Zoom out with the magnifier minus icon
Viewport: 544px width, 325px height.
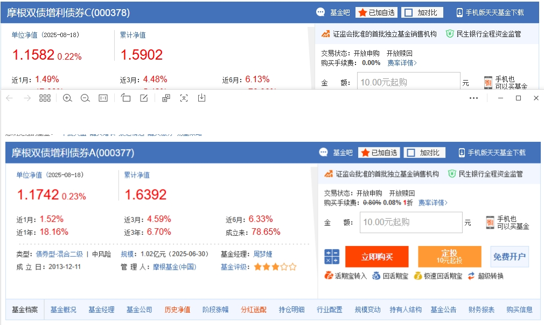pyautogui.click(x=85, y=98)
